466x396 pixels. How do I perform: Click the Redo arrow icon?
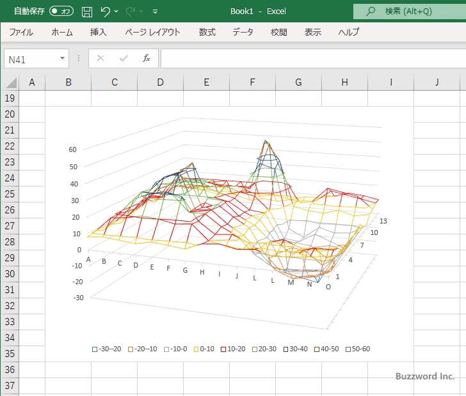pos(130,11)
